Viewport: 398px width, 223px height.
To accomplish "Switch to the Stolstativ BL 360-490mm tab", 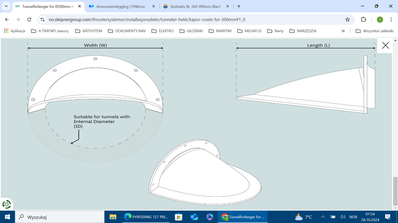I will 195,6.
